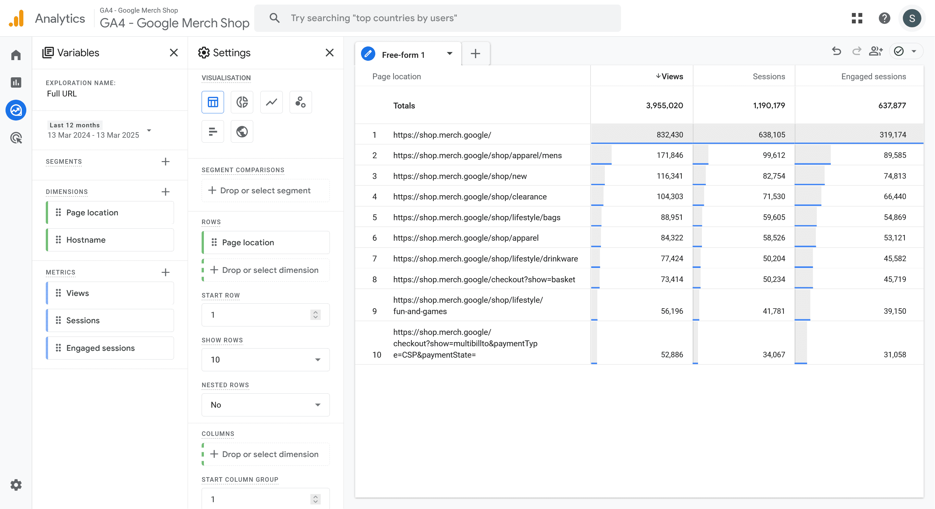This screenshot has width=935, height=509.
Task: Click the Start Row input field
Action: pos(266,315)
